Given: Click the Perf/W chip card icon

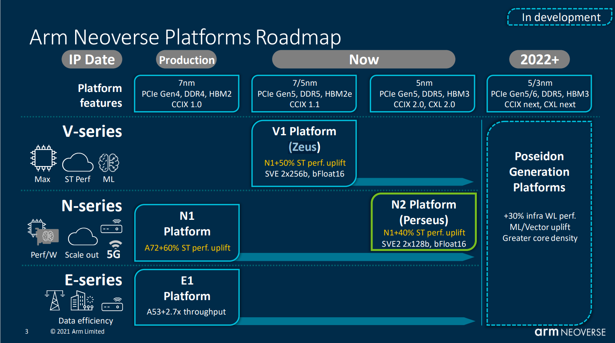Looking at the screenshot, I should pyautogui.click(x=43, y=232).
